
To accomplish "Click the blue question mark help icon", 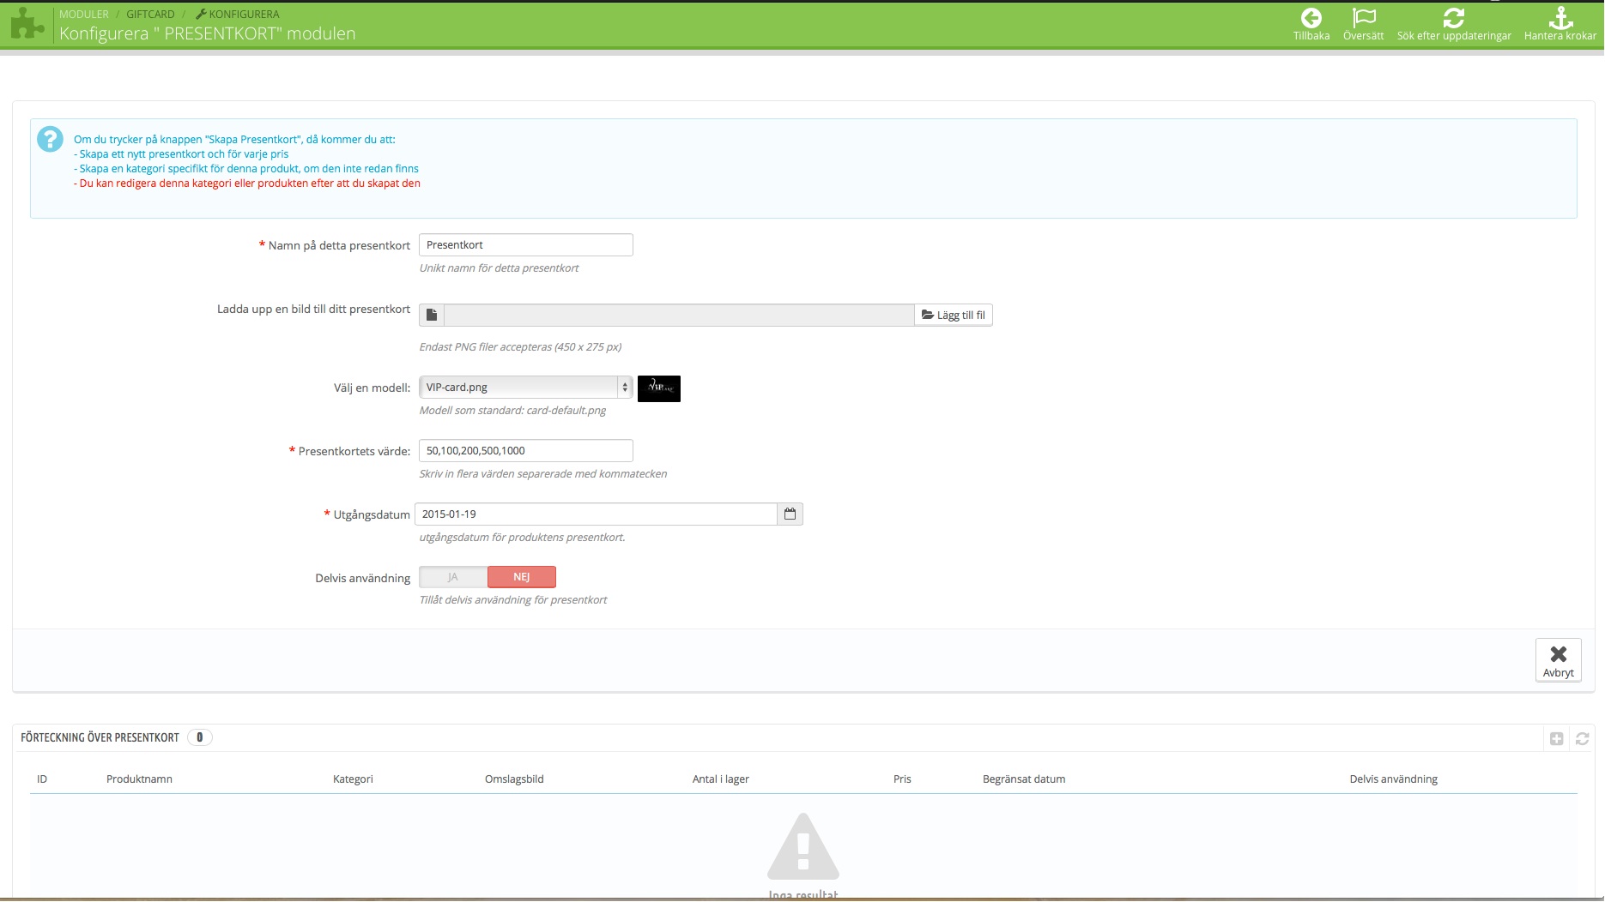I will [50, 139].
